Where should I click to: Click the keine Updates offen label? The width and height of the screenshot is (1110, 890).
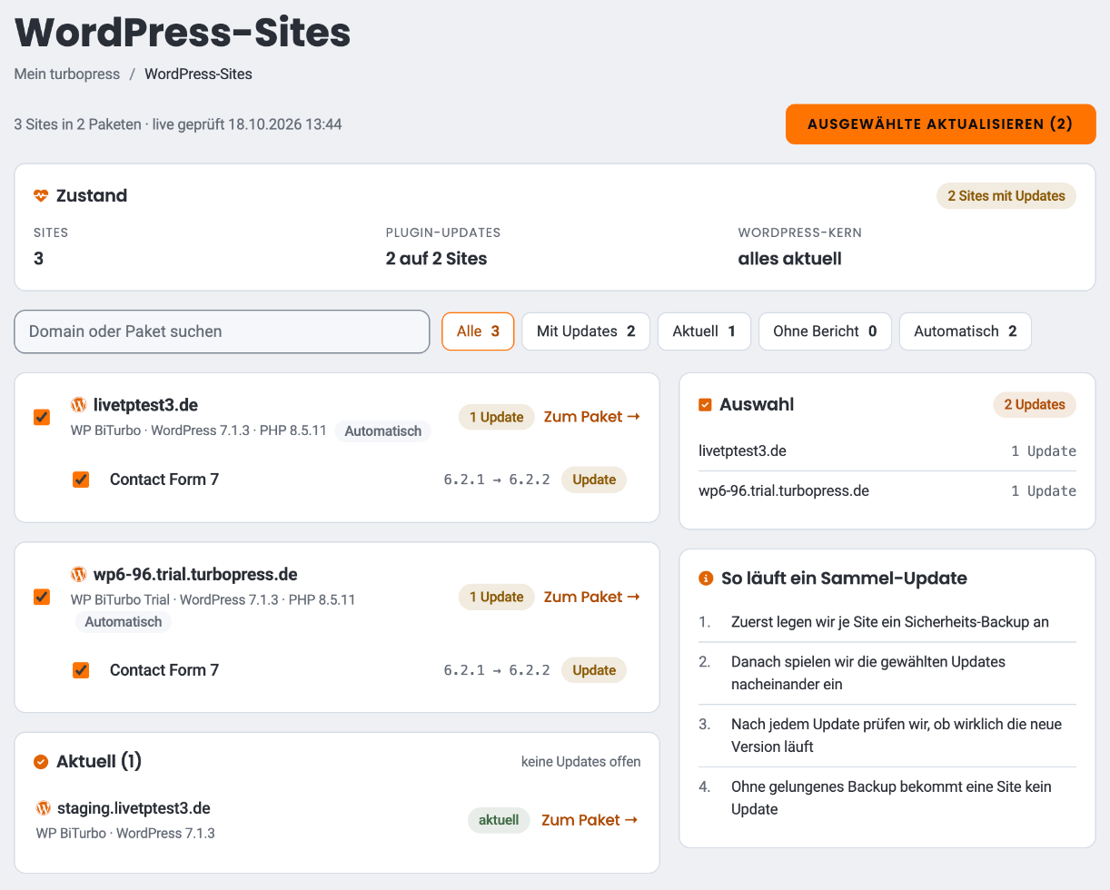(581, 762)
